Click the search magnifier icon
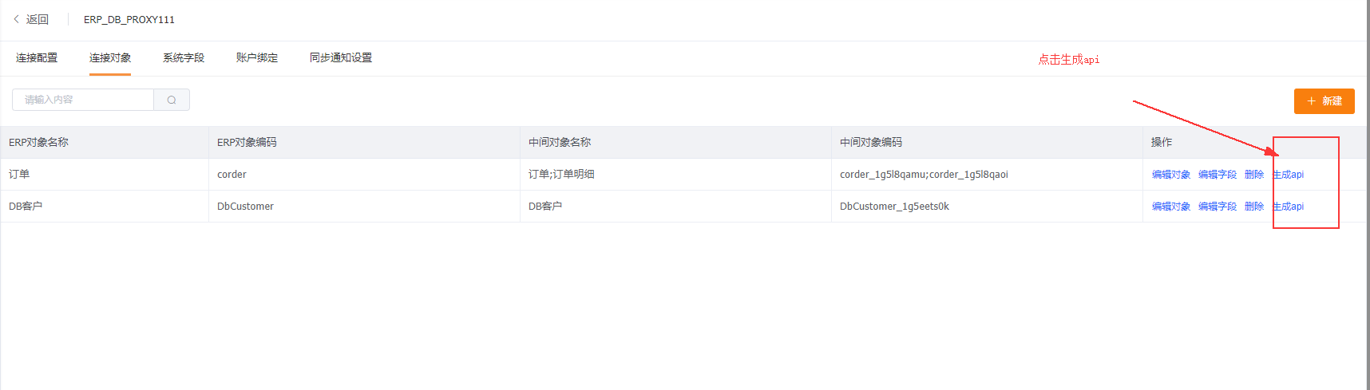The height and width of the screenshot is (390, 1370). tap(172, 100)
